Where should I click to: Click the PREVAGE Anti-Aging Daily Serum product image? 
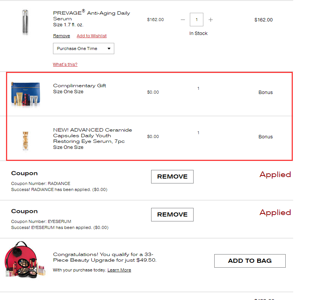click(x=25, y=23)
